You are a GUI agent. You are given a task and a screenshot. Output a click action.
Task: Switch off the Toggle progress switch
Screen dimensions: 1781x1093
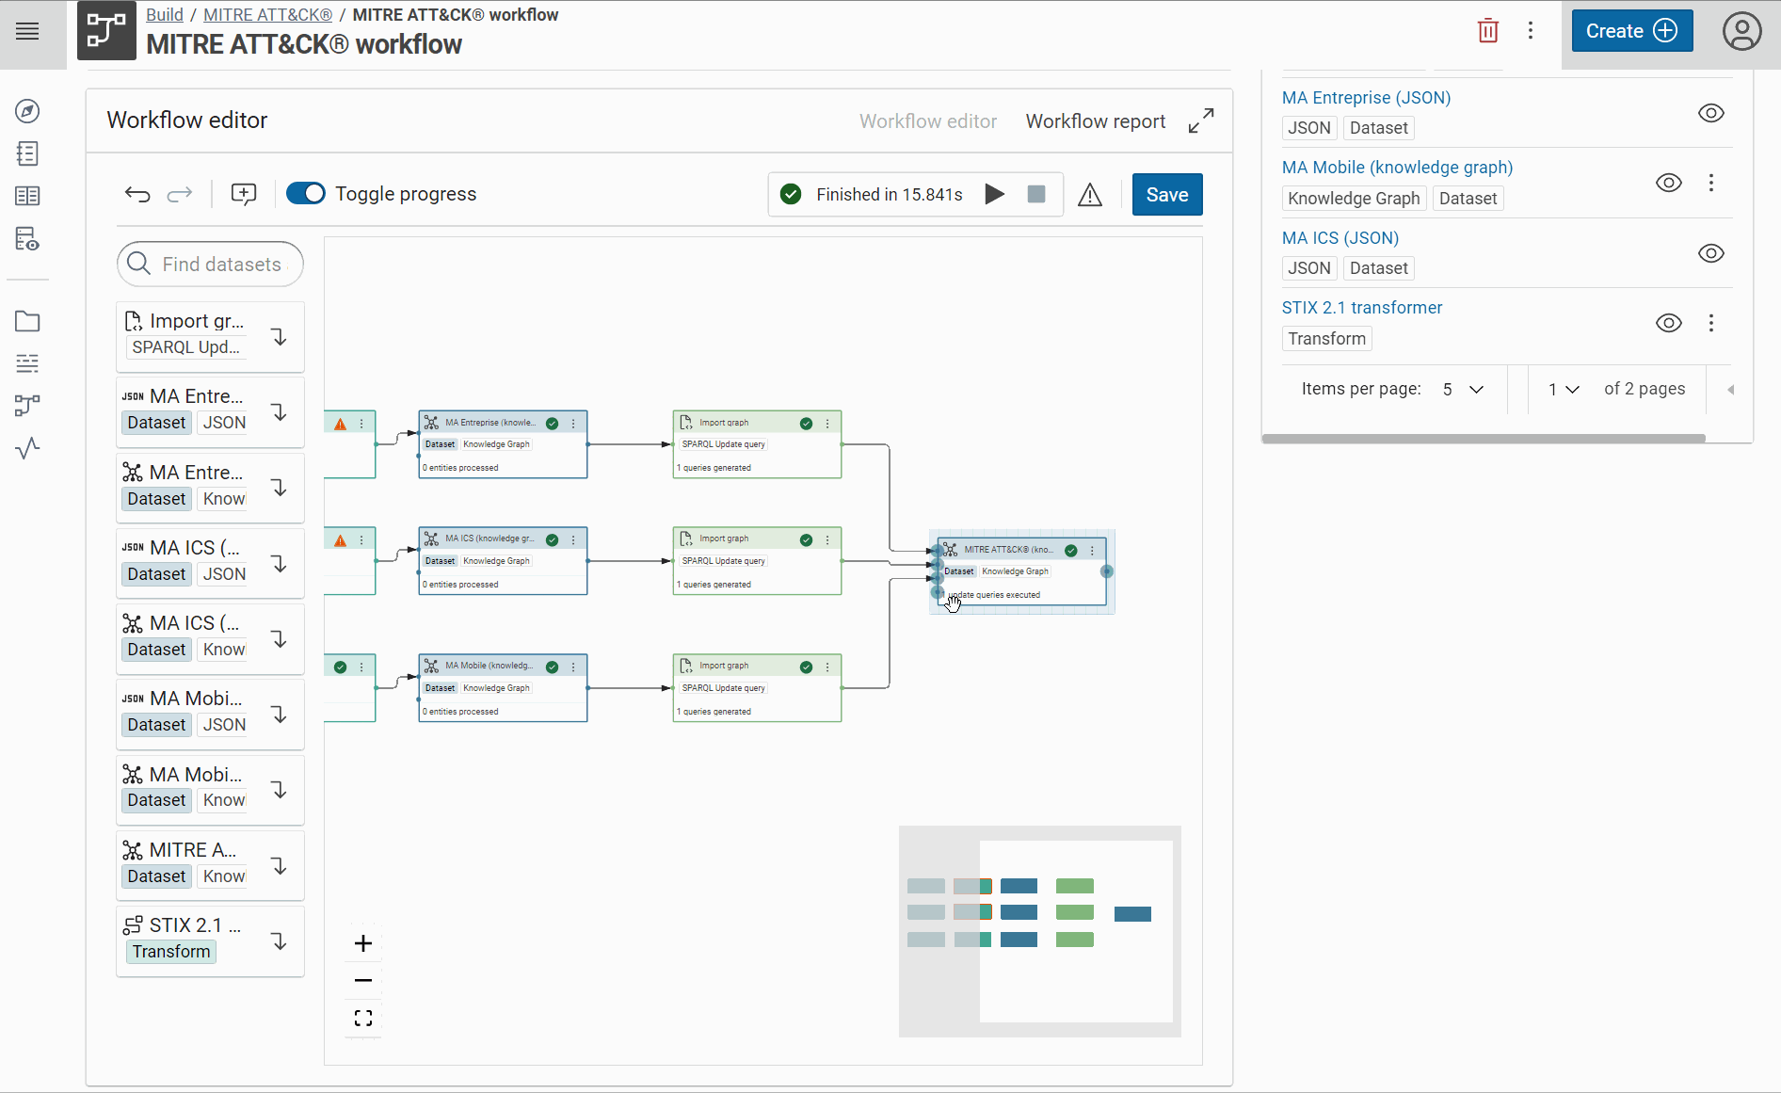[x=306, y=194]
